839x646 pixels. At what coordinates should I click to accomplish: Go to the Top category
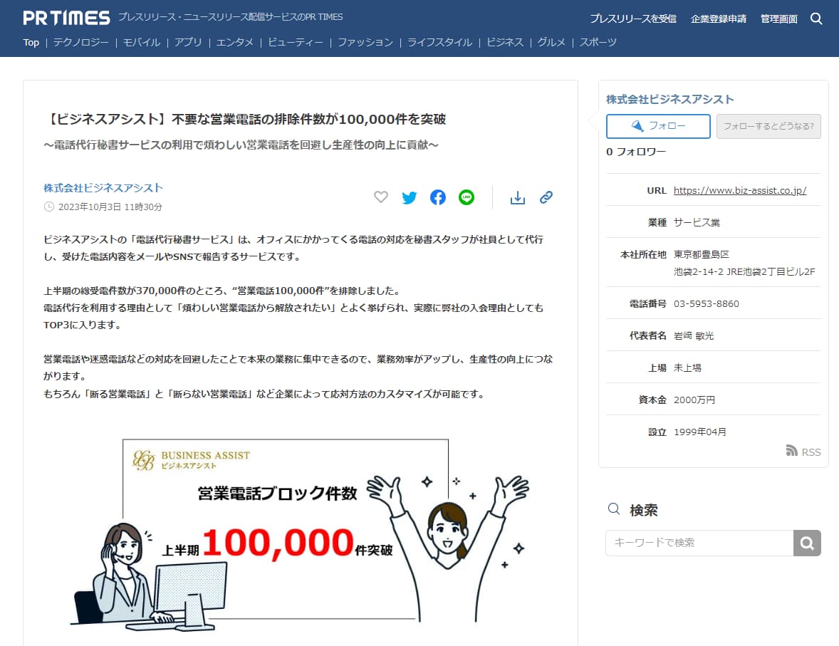[31, 42]
